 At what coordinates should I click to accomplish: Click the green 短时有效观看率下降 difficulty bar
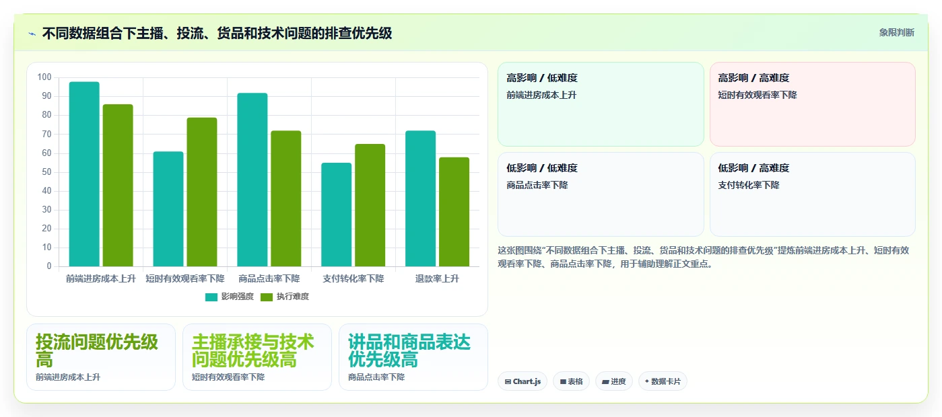(202, 192)
